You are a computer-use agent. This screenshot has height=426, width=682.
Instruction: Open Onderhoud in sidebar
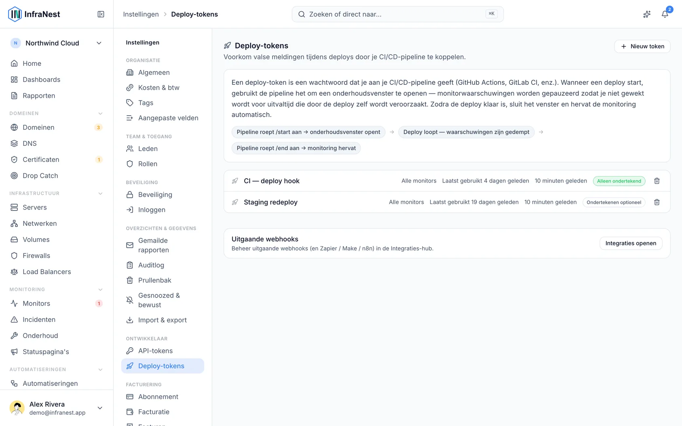tap(57, 336)
